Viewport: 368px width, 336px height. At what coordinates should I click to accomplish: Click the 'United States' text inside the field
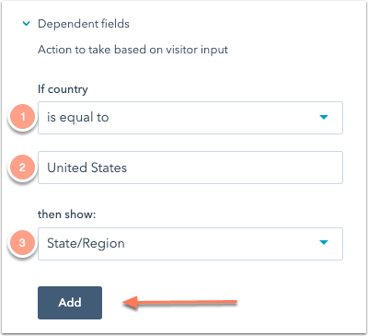(86, 168)
